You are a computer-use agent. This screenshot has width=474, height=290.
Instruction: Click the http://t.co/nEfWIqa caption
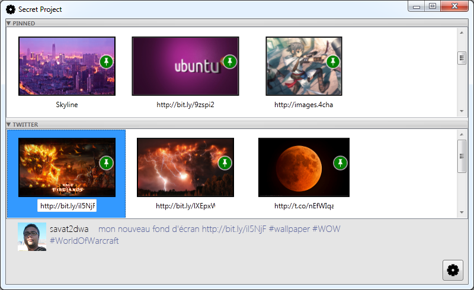click(x=304, y=206)
